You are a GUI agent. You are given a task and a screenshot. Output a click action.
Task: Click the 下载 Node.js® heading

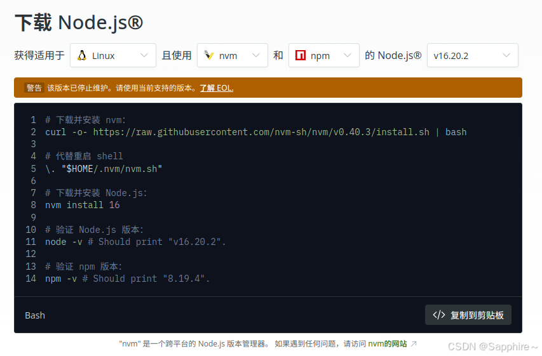pyautogui.click(x=79, y=23)
